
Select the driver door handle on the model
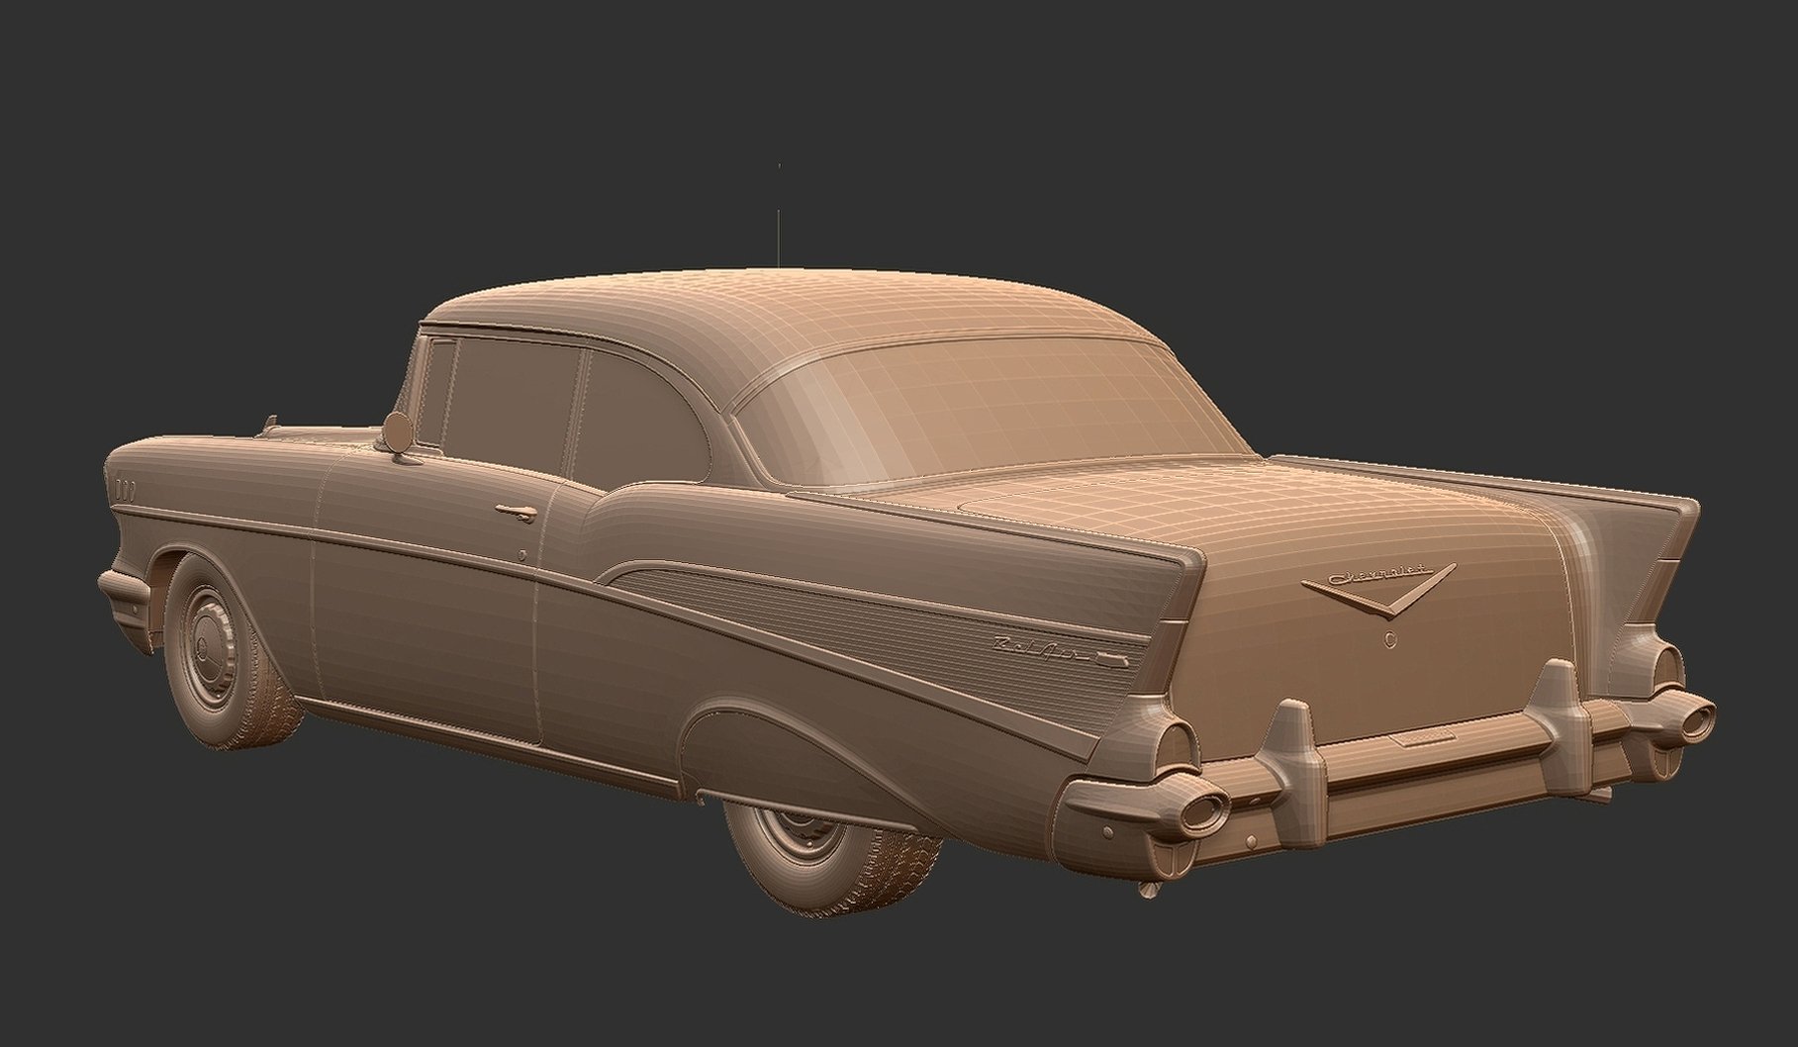pos(515,512)
